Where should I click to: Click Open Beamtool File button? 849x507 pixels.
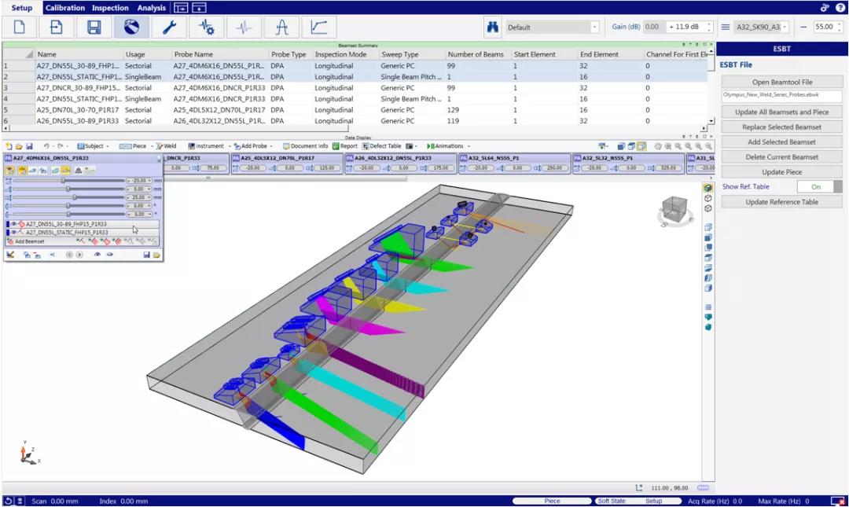point(782,82)
